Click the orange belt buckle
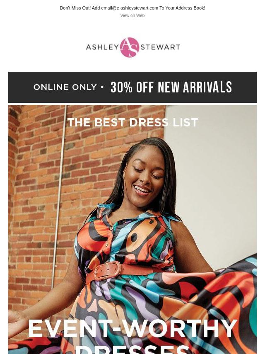 click(x=107, y=270)
